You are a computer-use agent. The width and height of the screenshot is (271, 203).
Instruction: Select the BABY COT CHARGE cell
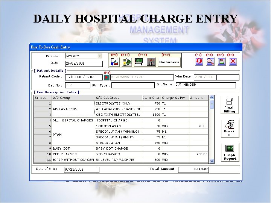(119, 148)
